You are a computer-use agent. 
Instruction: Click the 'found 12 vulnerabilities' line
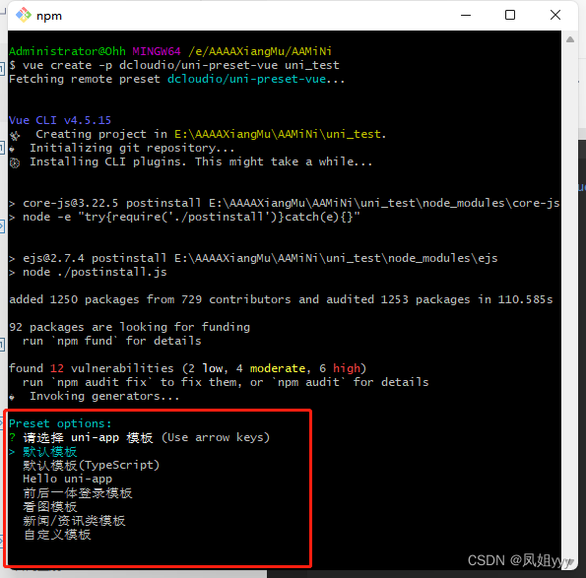(x=187, y=368)
